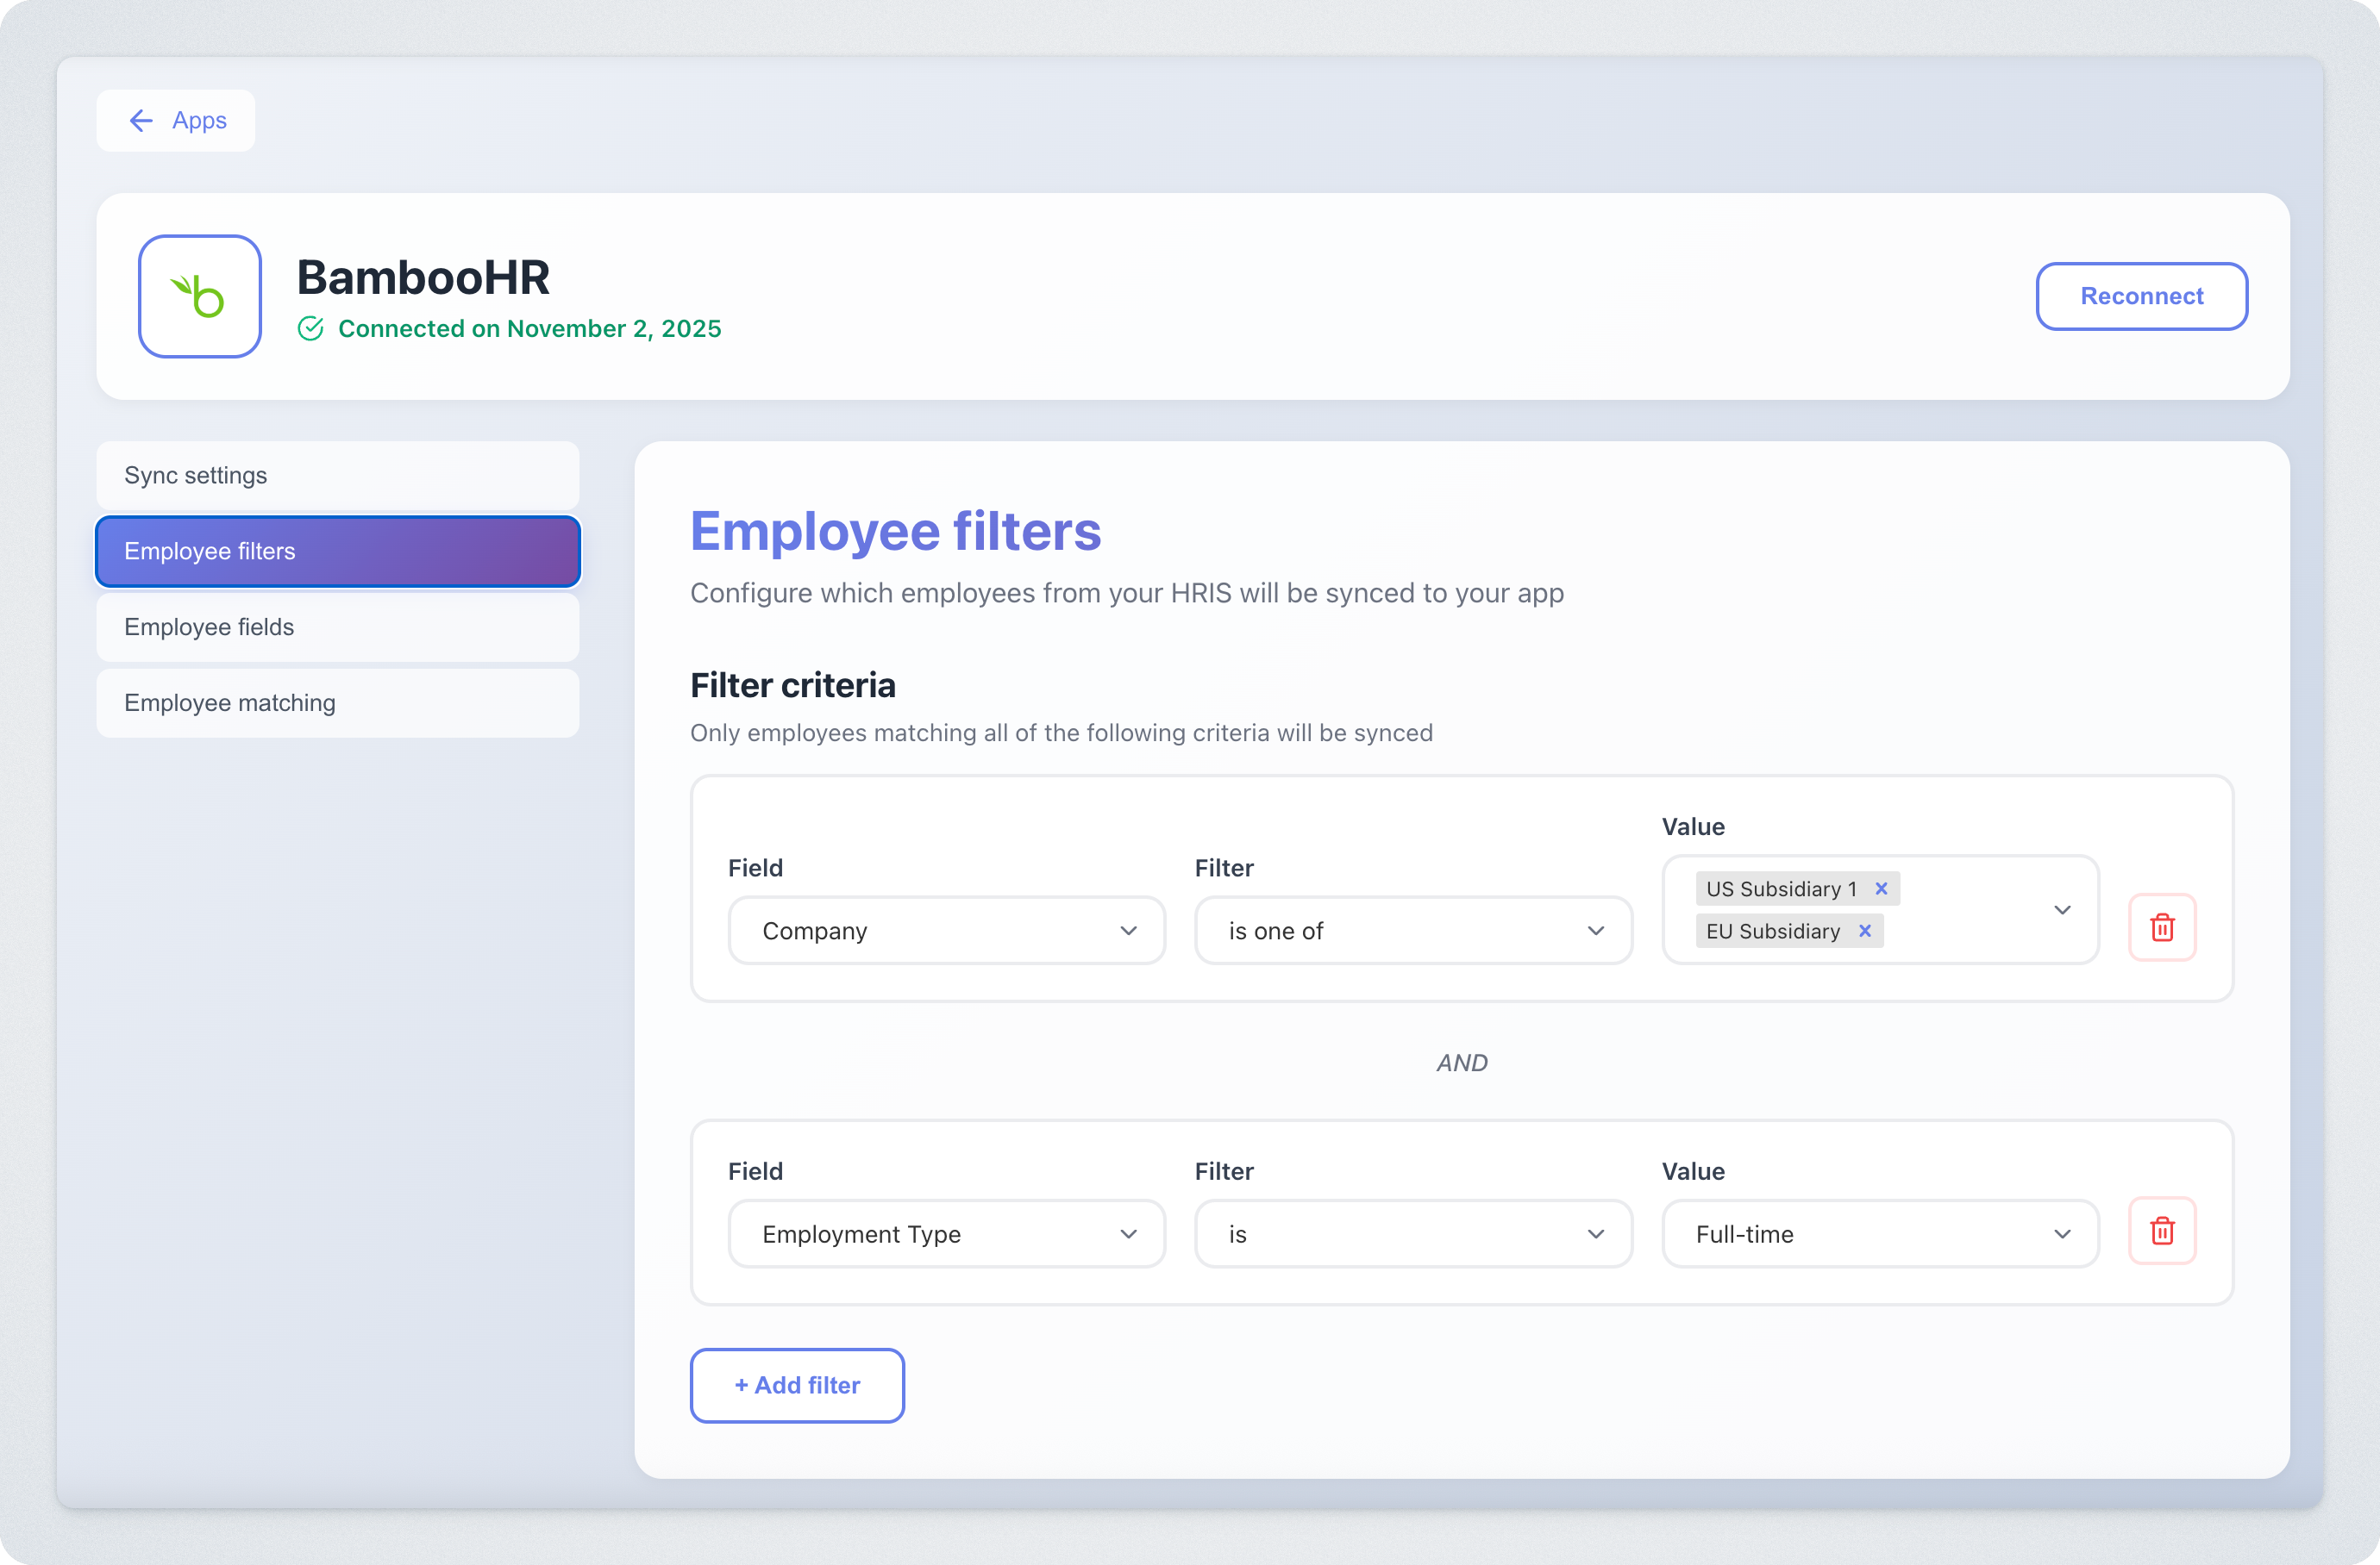Image resolution: width=2380 pixels, height=1565 pixels.
Task: Open the 'is' filter operator dropdown
Action: tap(1412, 1234)
